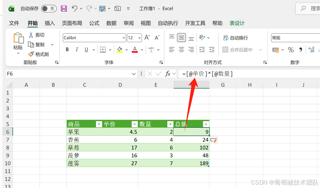Toggle the AutoSave (自动保存) switch
Screen dimensions: 320x188
(x=49, y=9)
